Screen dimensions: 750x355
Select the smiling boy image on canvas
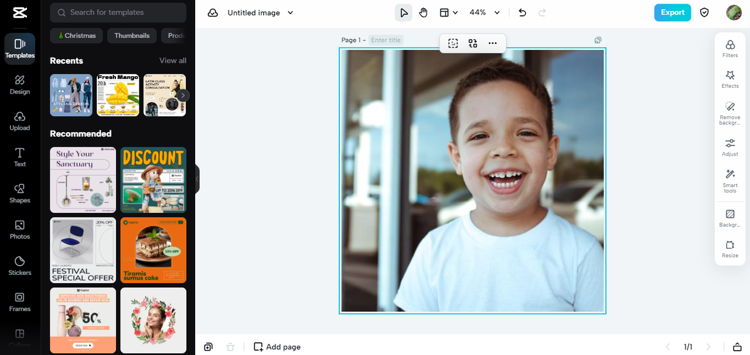coord(472,181)
